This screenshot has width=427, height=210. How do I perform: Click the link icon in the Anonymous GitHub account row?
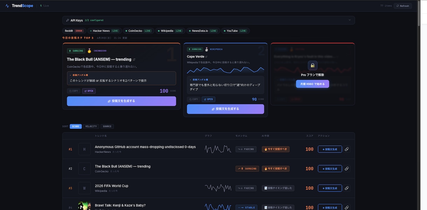347,149
